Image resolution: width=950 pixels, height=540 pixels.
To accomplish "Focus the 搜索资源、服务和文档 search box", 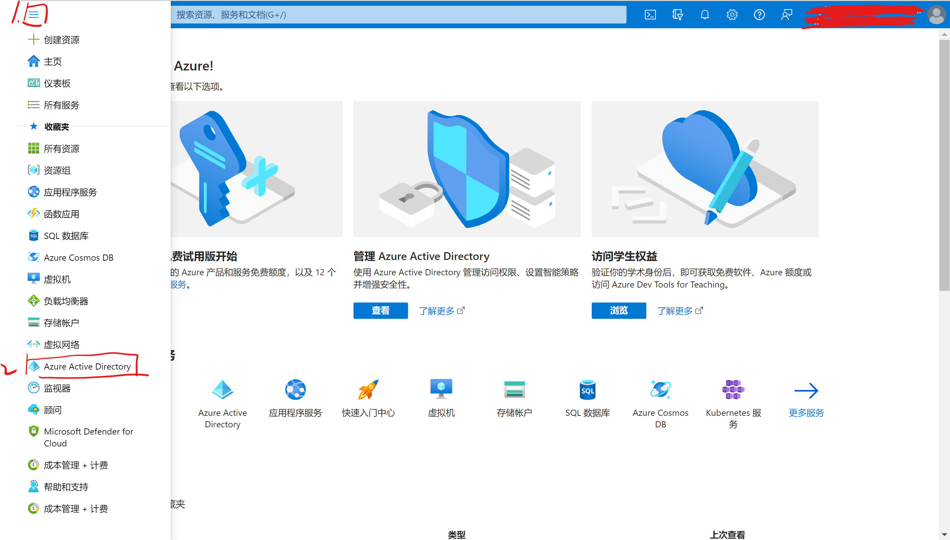I will [x=398, y=15].
